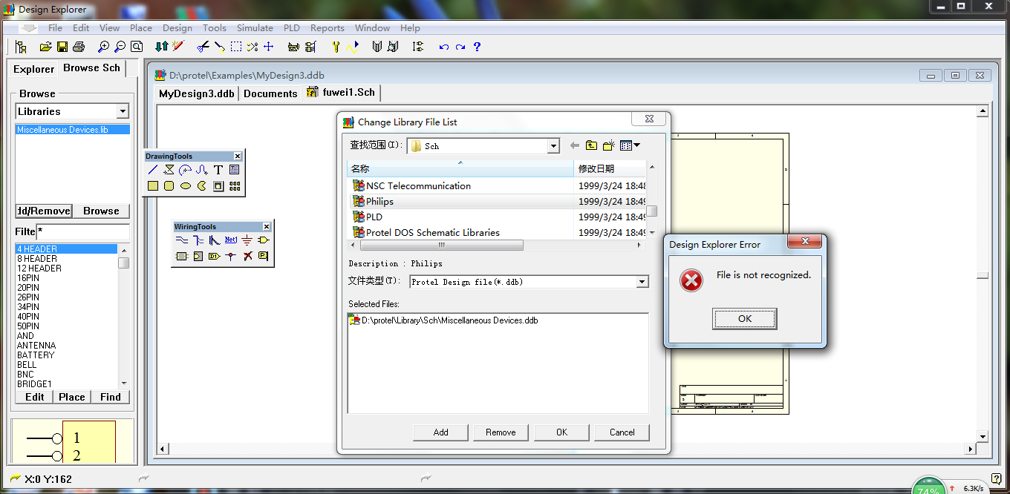Click the Create New Folder icon
This screenshot has width=1010, height=494.
tap(609, 146)
